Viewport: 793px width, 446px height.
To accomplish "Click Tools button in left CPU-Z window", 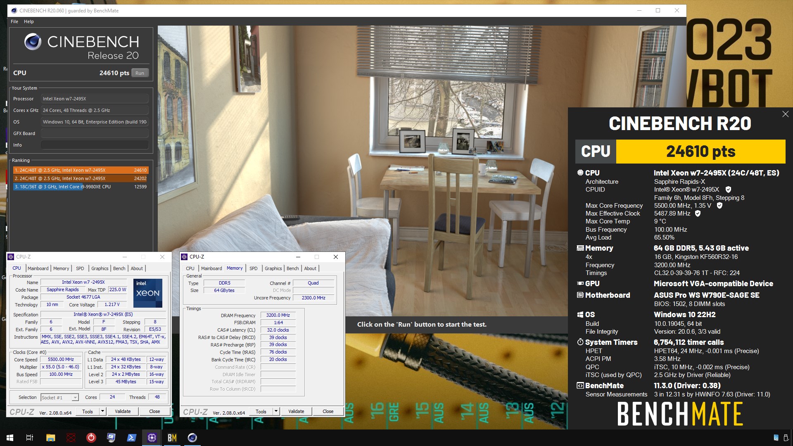I will (88, 411).
